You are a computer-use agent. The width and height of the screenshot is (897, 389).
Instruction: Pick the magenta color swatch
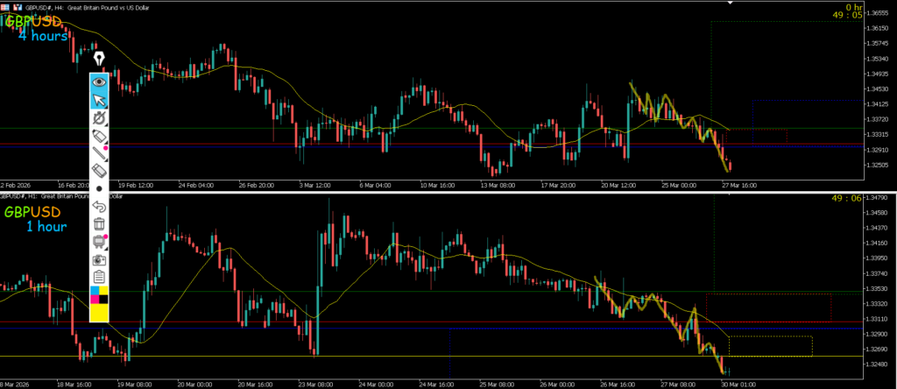[95, 300]
